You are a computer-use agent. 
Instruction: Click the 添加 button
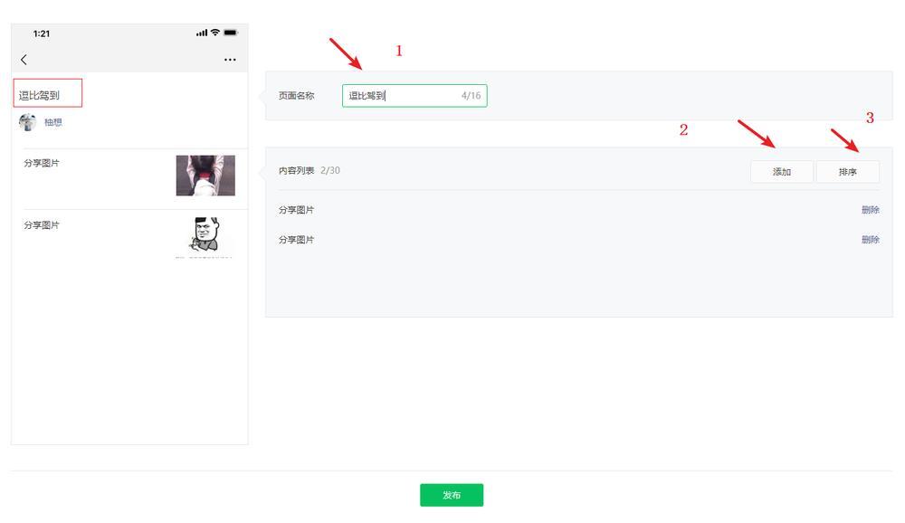pyautogui.click(x=782, y=172)
